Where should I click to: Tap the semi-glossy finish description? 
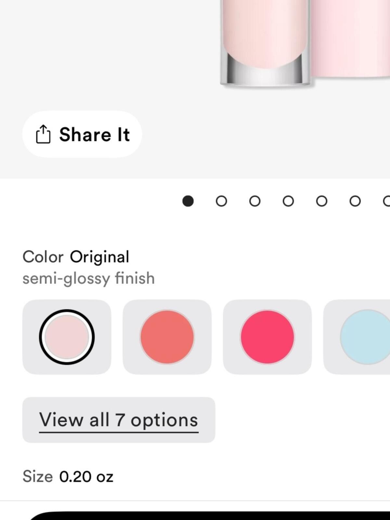point(88,279)
